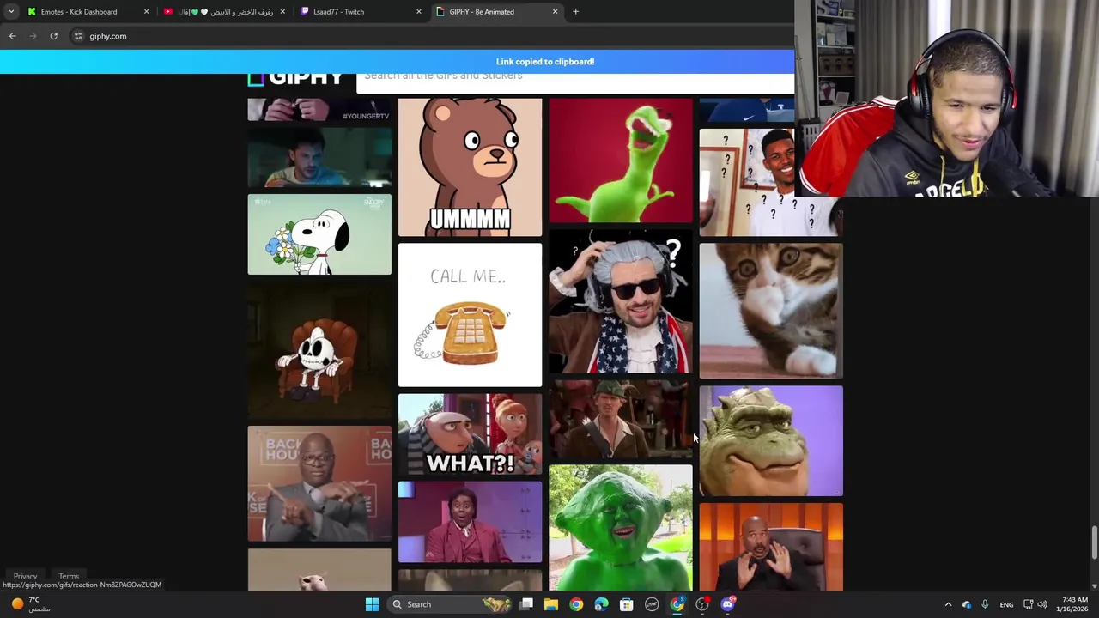Switch to Emotes - Kick Dashboard tab
Image resolution: width=1099 pixels, height=618 pixels.
tap(87, 12)
